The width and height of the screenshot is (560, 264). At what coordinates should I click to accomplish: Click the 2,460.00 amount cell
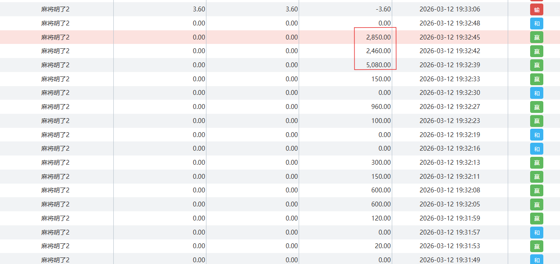(x=378, y=51)
